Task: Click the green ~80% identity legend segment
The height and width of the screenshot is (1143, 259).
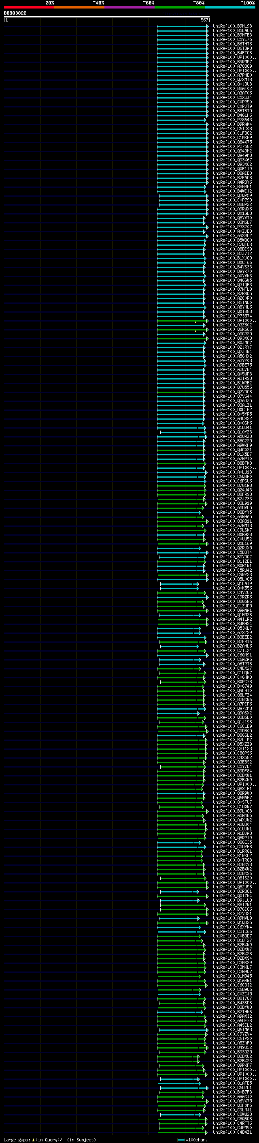Action: tap(180, 8)
